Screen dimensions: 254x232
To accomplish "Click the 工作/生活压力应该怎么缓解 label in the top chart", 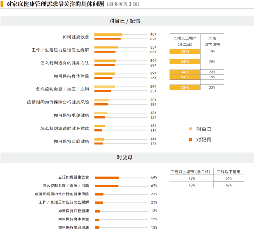I will click(x=60, y=50).
